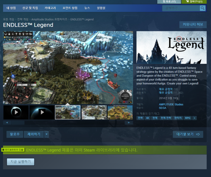This screenshot has height=177, width=211.
Task: Expand the dropdown arrow beside 제외하기
Action: coord(46,134)
